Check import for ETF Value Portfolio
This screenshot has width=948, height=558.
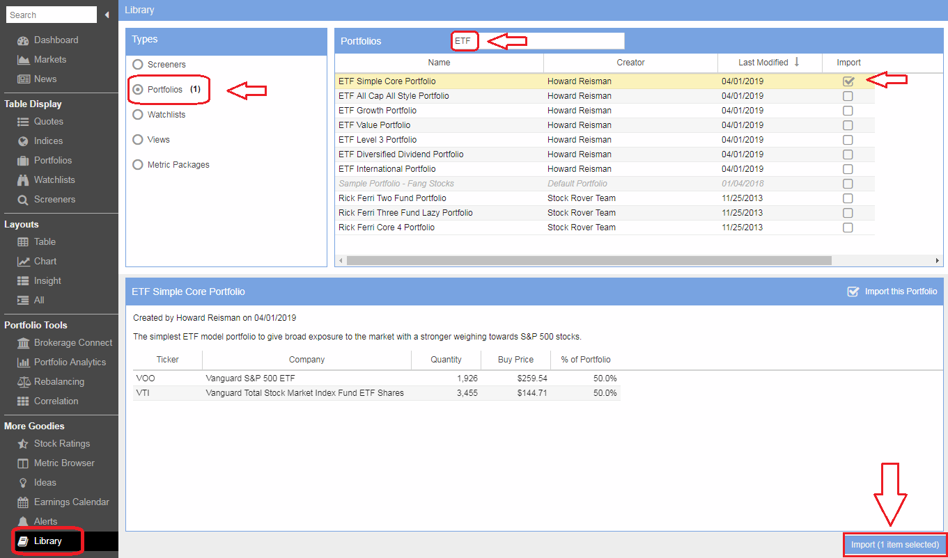point(848,125)
